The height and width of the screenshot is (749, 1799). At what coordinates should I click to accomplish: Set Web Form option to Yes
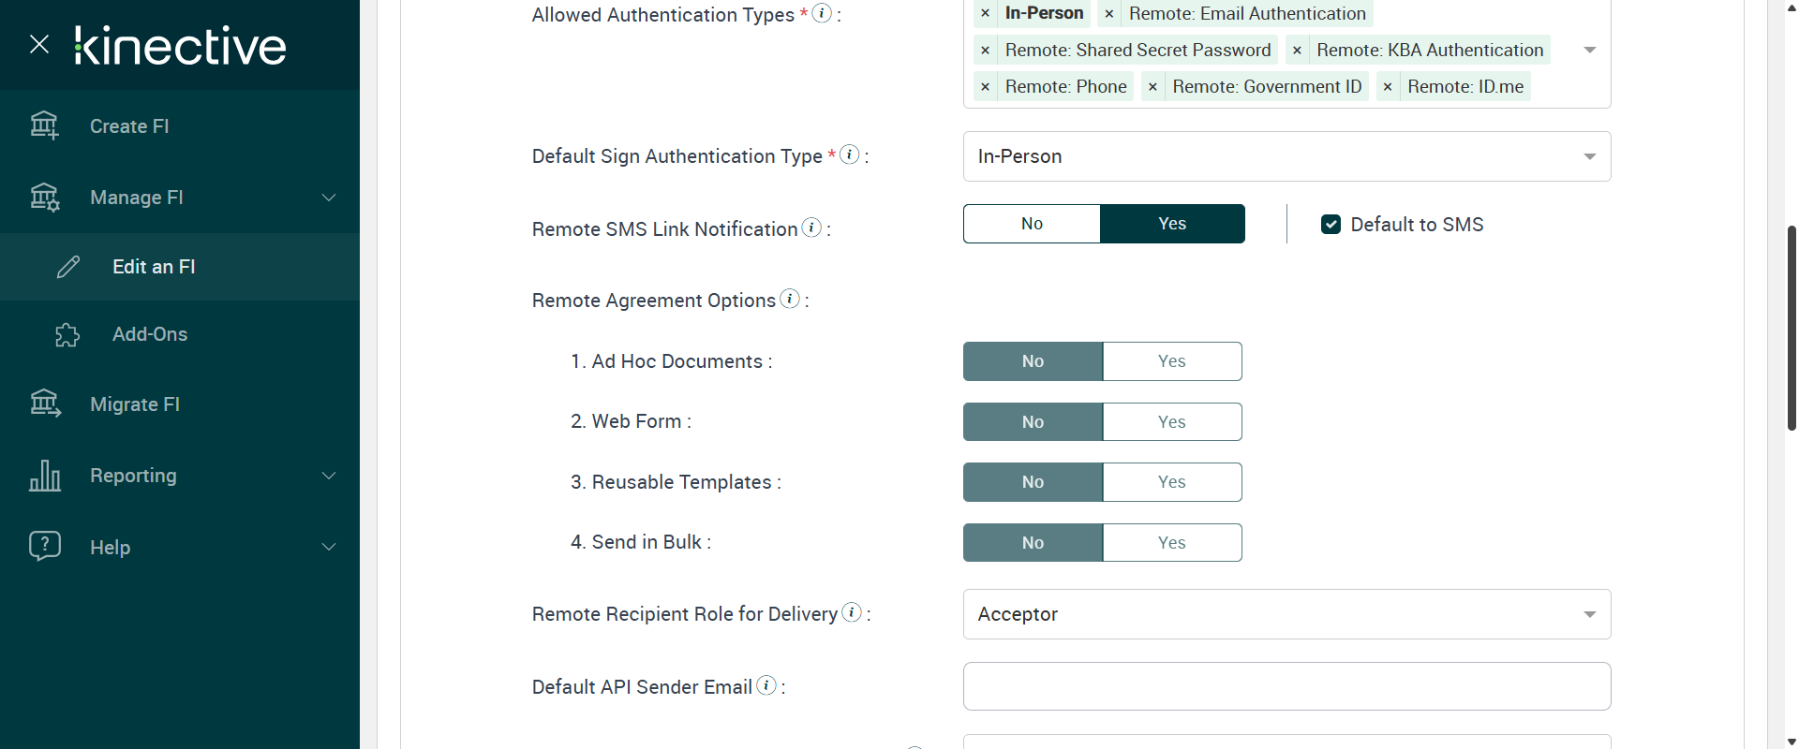(x=1171, y=422)
